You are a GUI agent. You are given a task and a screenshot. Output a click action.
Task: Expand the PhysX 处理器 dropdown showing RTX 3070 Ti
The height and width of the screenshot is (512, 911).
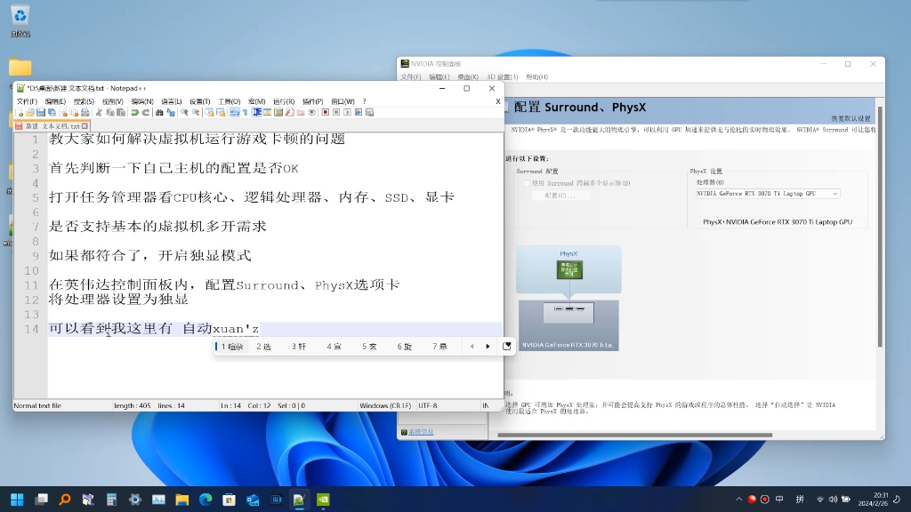click(768, 194)
